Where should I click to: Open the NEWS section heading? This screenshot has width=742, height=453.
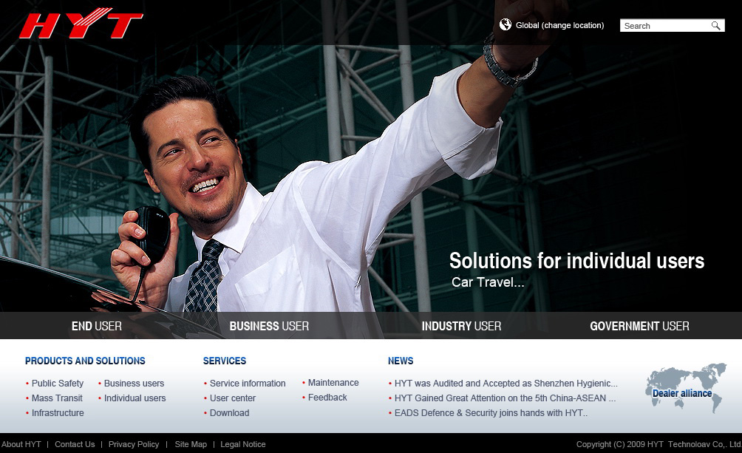(x=401, y=361)
